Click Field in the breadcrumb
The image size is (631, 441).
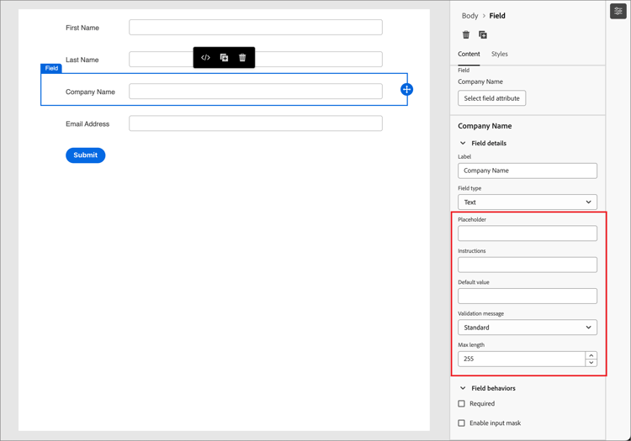click(x=497, y=16)
